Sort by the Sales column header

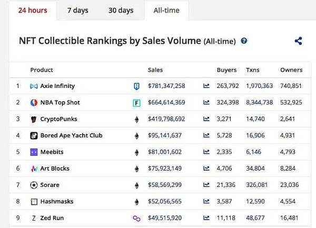(155, 70)
